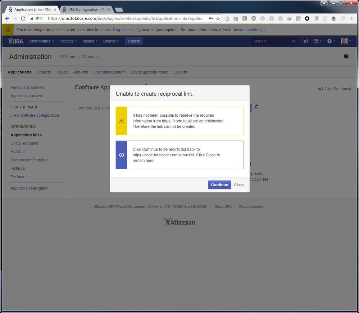Open Application access in sidebar
Viewport: 359px width, 313px height.
point(27,96)
